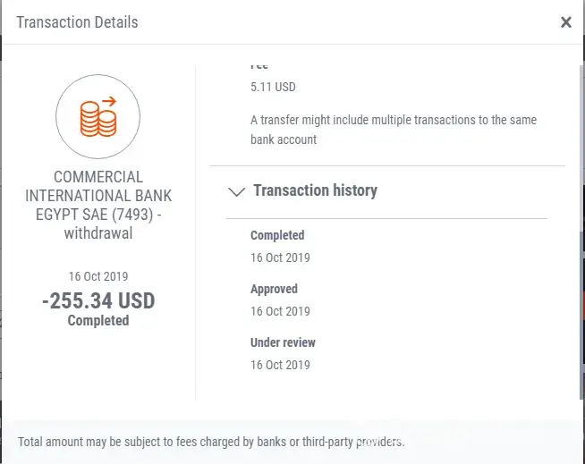Click the multiple transactions note text
The height and width of the screenshot is (464, 585).
[394, 130]
